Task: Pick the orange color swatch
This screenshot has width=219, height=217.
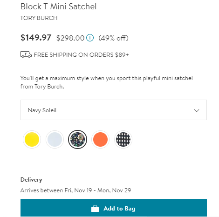Action: (x=100, y=139)
